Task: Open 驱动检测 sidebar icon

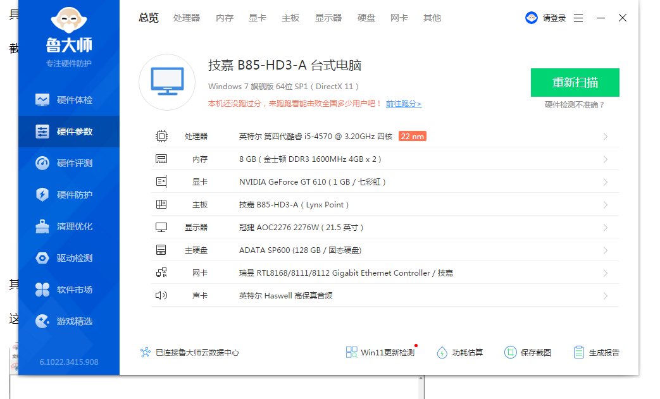Action: (42, 258)
